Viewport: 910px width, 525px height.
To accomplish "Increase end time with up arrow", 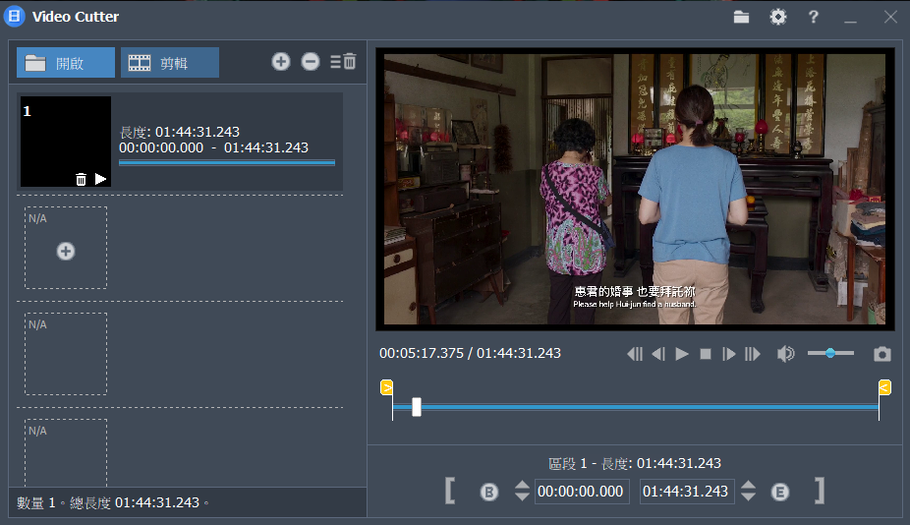I will (x=748, y=485).
